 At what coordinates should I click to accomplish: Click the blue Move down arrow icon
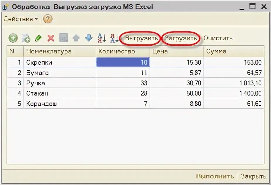tap(89, 38)
